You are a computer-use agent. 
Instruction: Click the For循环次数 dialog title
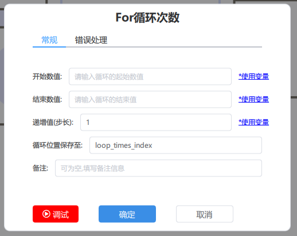point(147,18)
